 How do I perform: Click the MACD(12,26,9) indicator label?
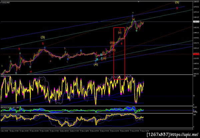[10, 107]
